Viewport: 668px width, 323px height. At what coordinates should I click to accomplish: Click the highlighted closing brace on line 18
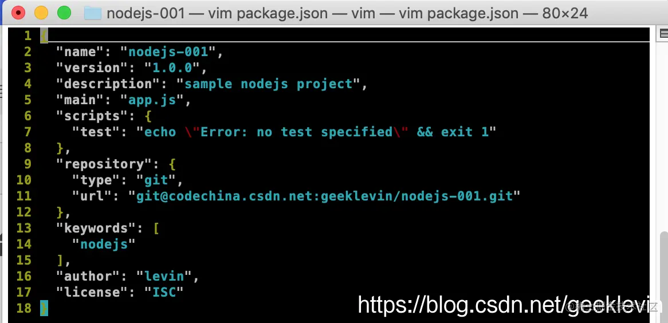coord(44,308)
